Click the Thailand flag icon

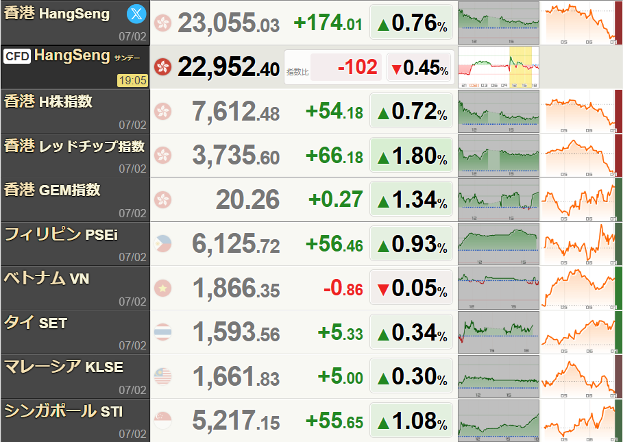coord(163,332)
